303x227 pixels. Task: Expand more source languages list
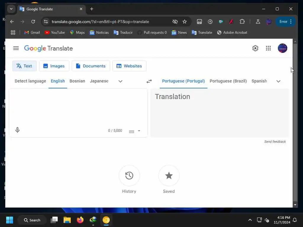tap(120, 81)
